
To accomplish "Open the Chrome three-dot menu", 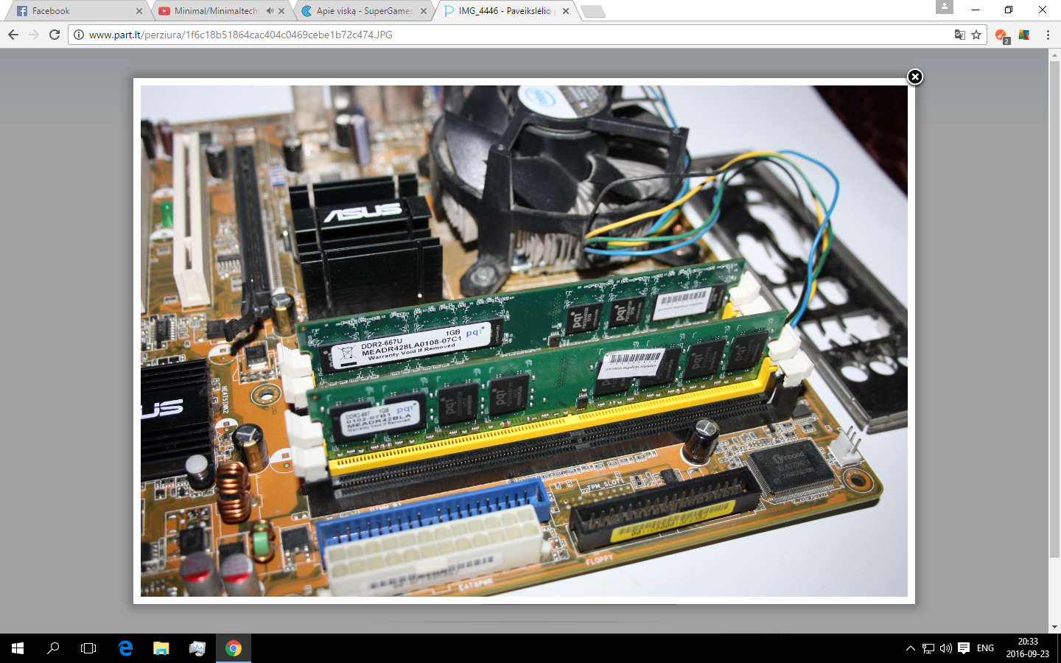I will tap(1048, 35).
